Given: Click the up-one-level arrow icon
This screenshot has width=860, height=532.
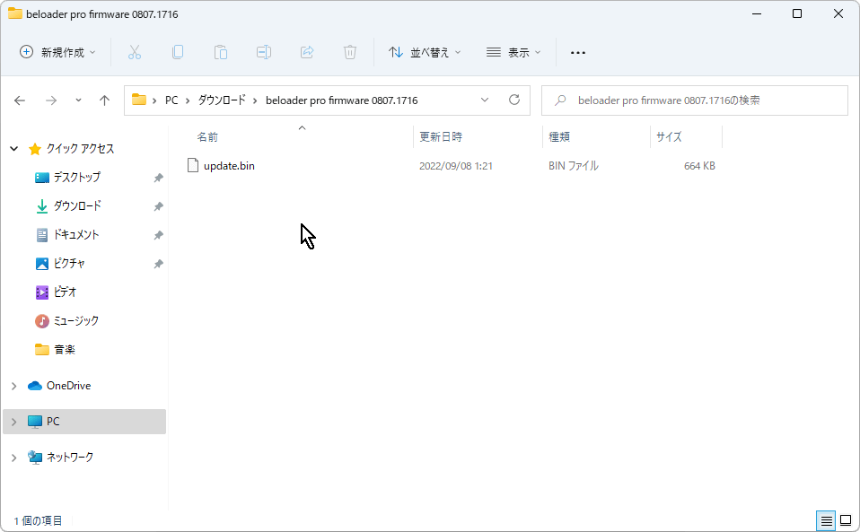Looking at the screenshot, I should tap(104, 100).
